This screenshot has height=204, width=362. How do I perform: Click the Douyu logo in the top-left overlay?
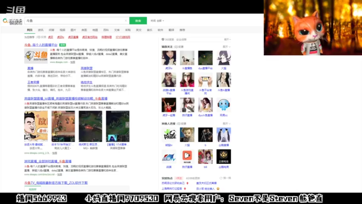pyautogui.click(x=16, y=10)
